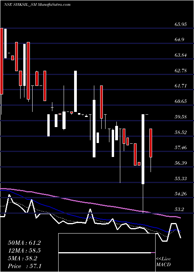This screenshot has height=272, width=194.
Task: Click the 58.52 price axis label
Action: pyautogui.click(x=181, y=133)
